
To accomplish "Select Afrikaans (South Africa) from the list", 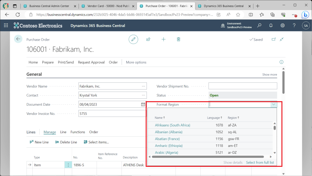I will [172, 125].
